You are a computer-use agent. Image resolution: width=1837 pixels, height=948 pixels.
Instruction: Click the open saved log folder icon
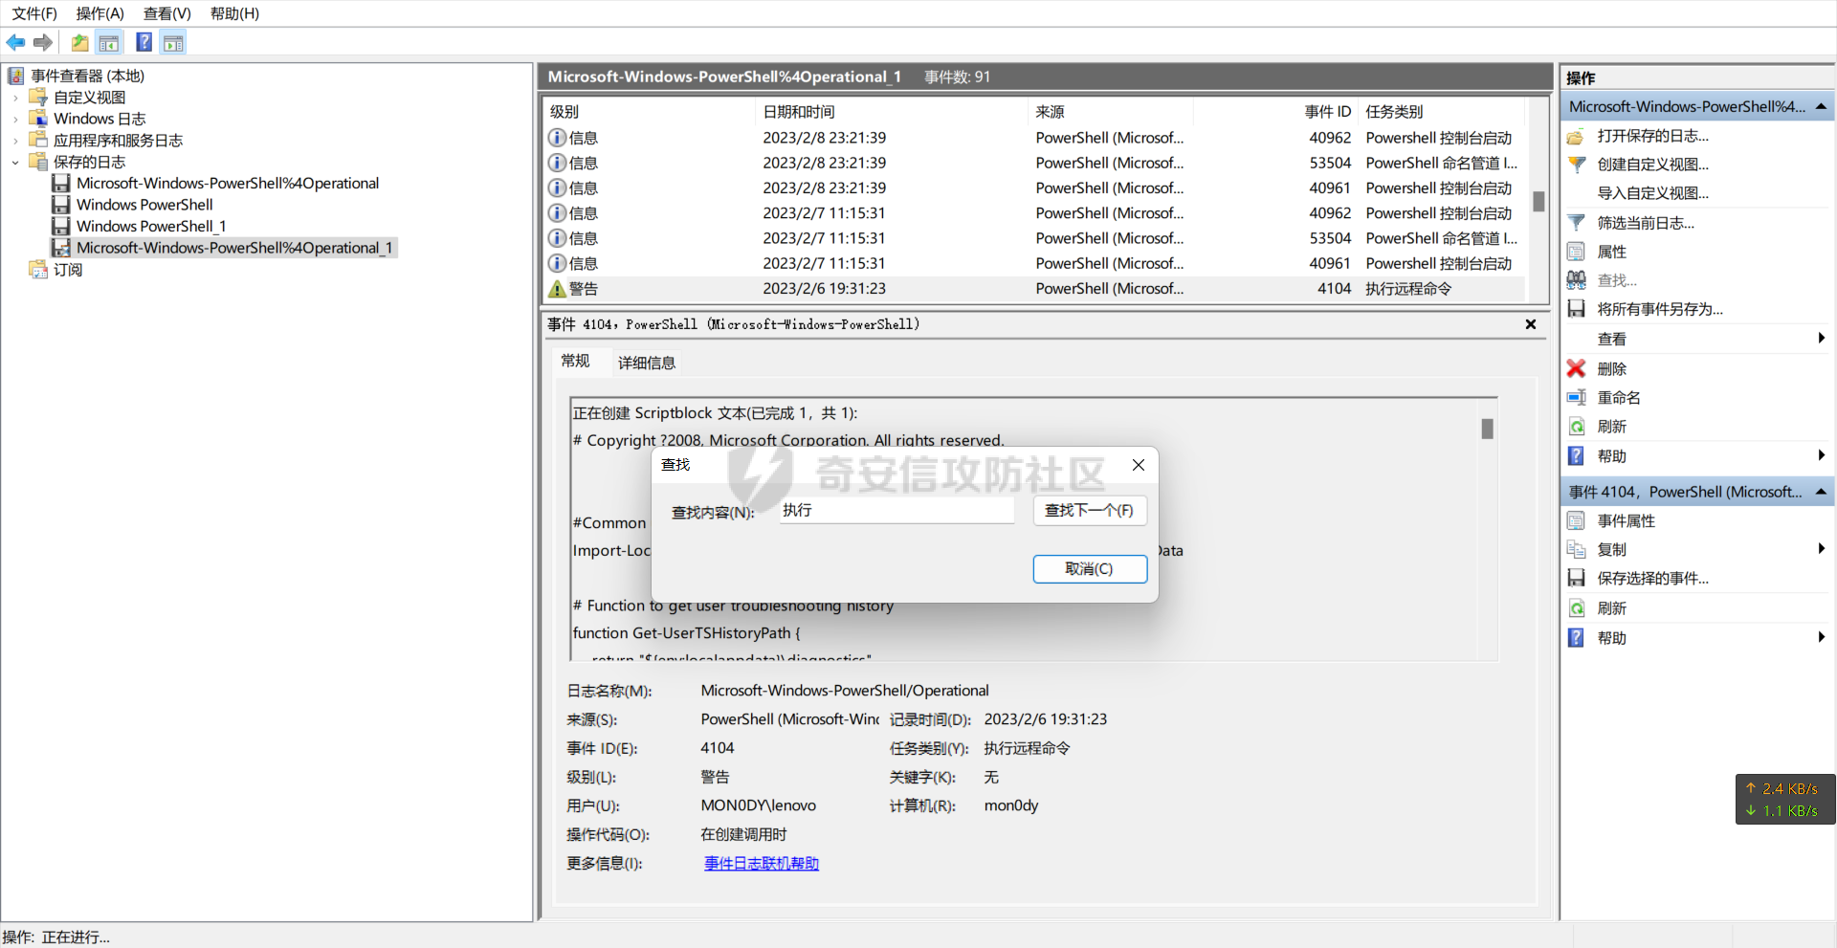pos(1576,136)
